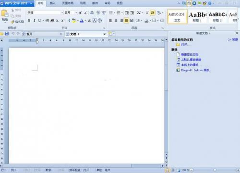Open the underline style dropdown arrow
Screen dimensions: 240x173
(43, 21)
